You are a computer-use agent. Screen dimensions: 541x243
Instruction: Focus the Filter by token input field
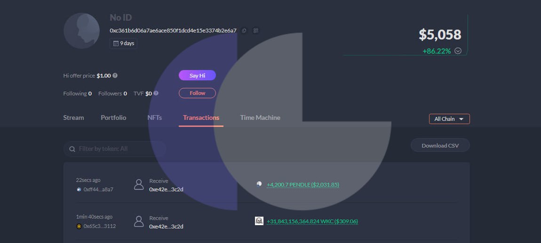[118, 149]
